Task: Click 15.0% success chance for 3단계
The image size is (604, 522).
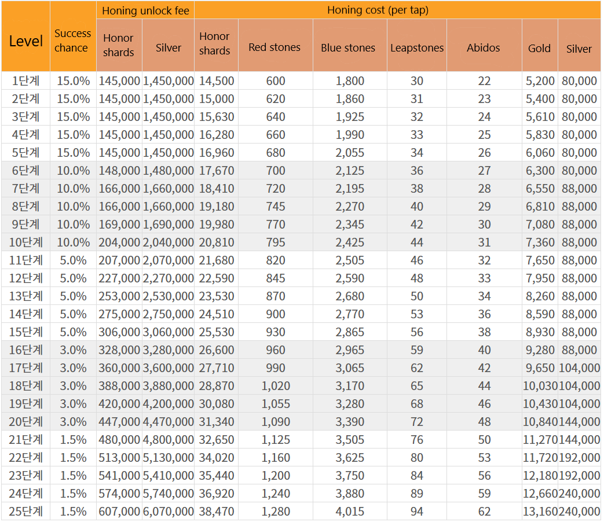Action: pos(73,117)
